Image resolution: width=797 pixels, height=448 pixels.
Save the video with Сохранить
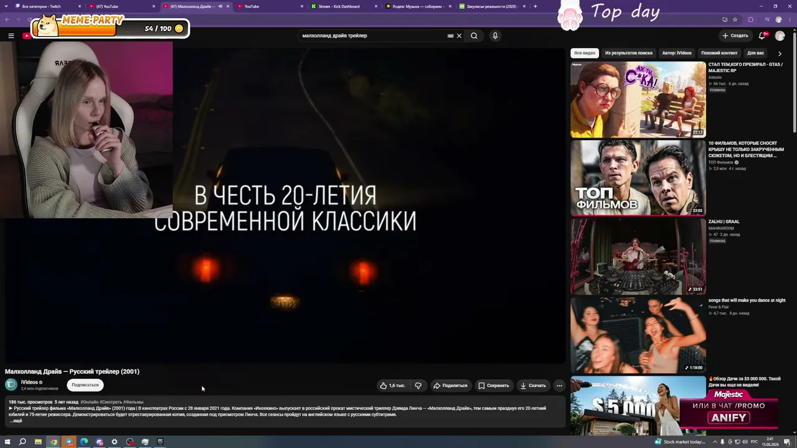[x=494, y=386]
